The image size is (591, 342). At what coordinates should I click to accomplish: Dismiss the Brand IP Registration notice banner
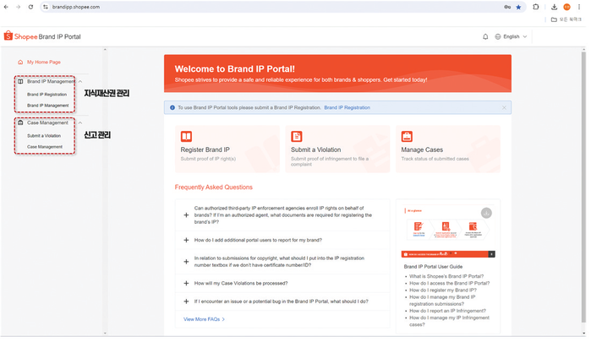504,108
